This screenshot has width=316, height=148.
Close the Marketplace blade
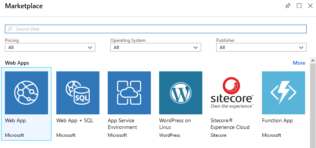310,6
